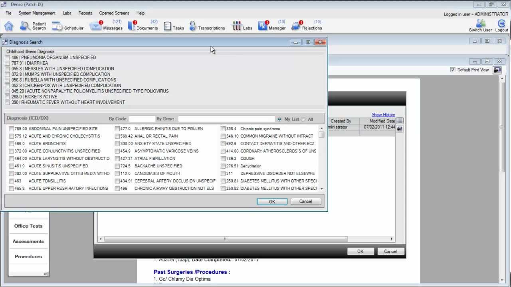The width and height of the screenshot is (511, 287).
Task: Check 338.4 Chronic pain syndrome
Action: [x=223, y=129]
